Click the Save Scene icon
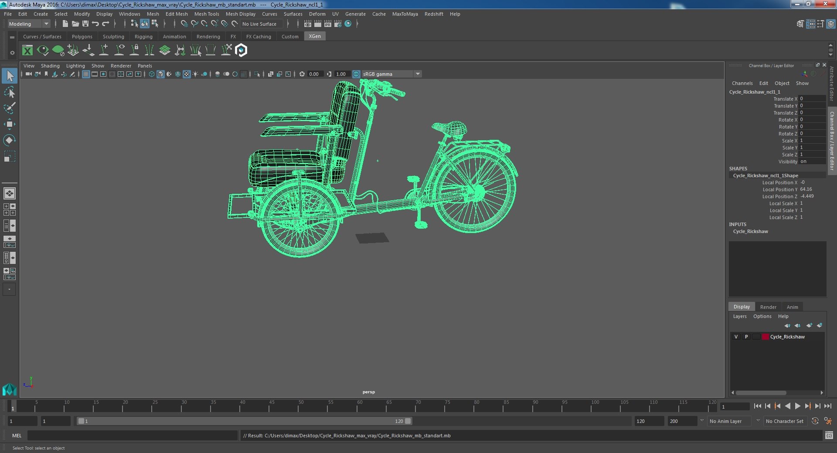The width and height of the screenshot is (837, 453). 85,24
